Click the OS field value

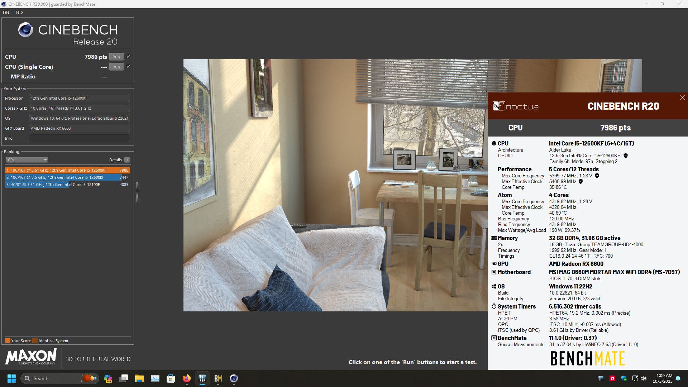(x=80, y=118)
